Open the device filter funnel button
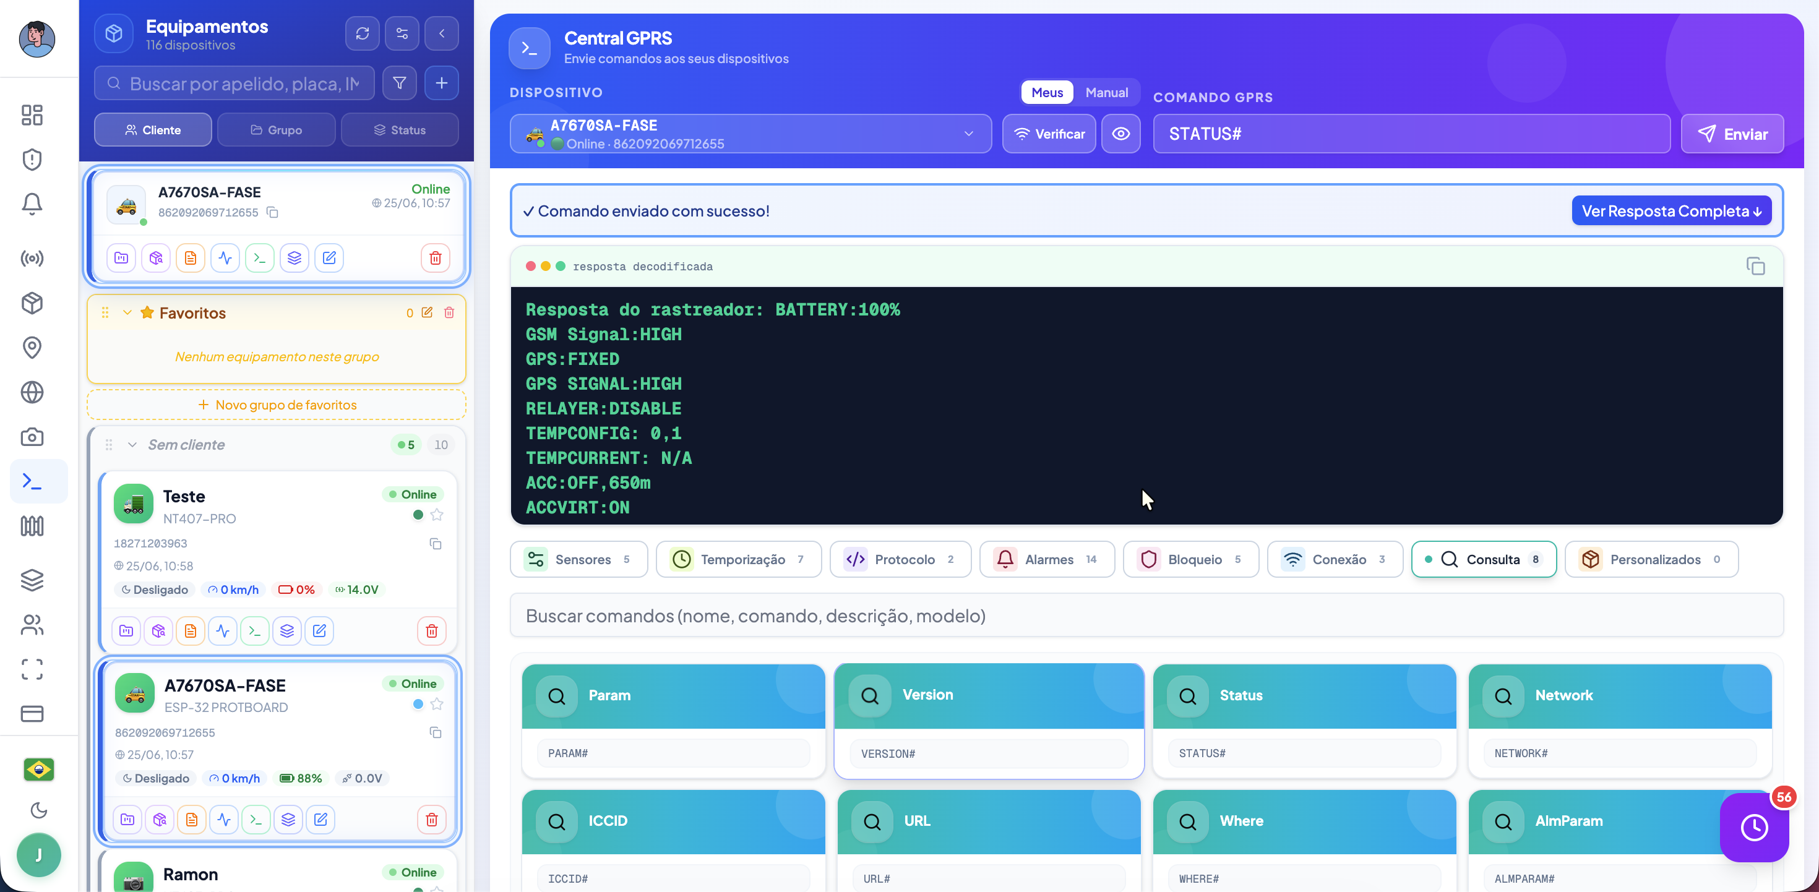The image size is (1819, 892). 400,84
